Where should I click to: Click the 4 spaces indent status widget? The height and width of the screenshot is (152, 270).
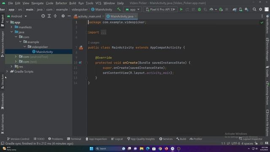[247, 144]
